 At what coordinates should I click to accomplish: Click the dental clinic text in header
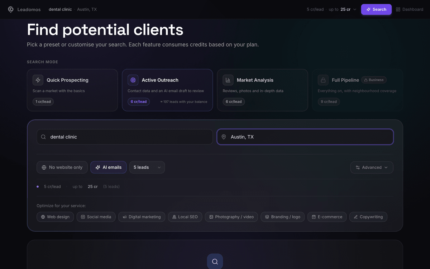[60, 9]
